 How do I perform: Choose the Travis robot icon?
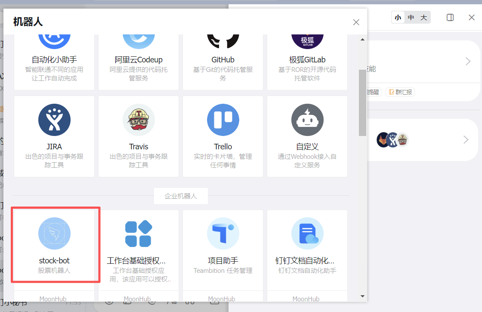139,120
